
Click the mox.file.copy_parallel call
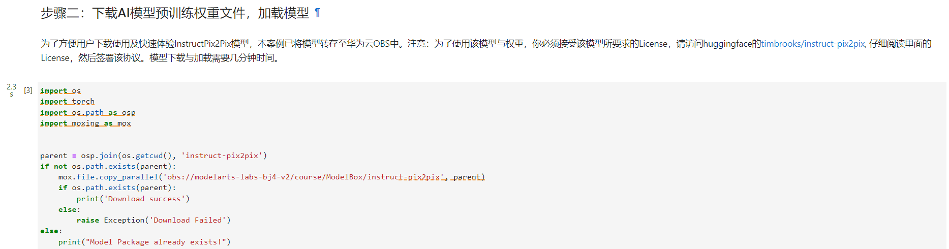108,177
